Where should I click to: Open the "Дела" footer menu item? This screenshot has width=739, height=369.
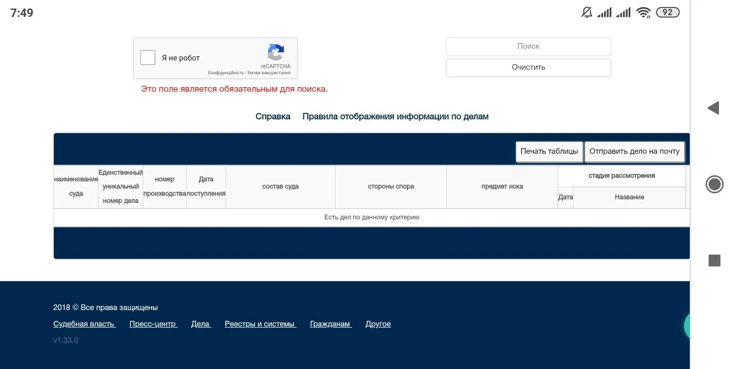200,323
